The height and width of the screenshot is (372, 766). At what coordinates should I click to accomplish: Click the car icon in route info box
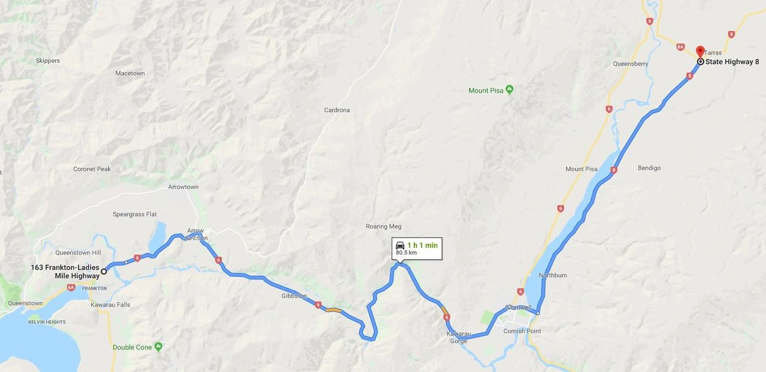point(400,245)
